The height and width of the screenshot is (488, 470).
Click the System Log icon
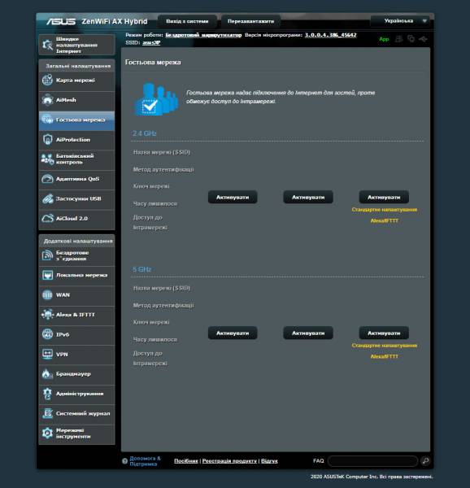[47, 413]
